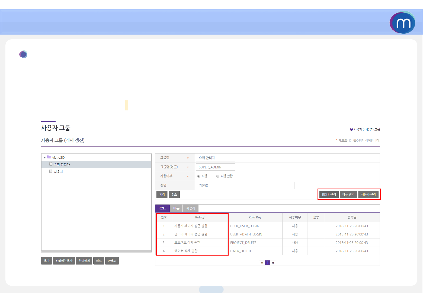Click the 번호 column header
Image resolution: width=423 pixels, height=293 pixels.
click(164, 217)
